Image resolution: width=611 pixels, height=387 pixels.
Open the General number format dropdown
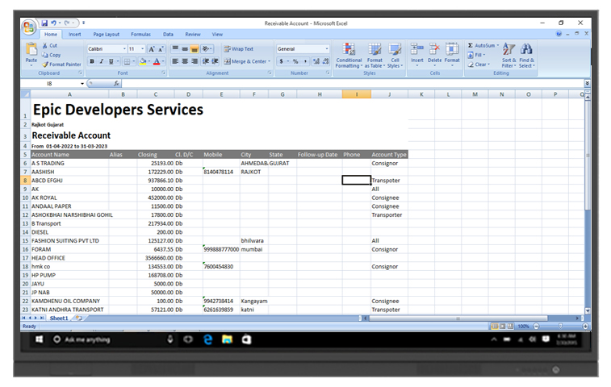[327, 49]
